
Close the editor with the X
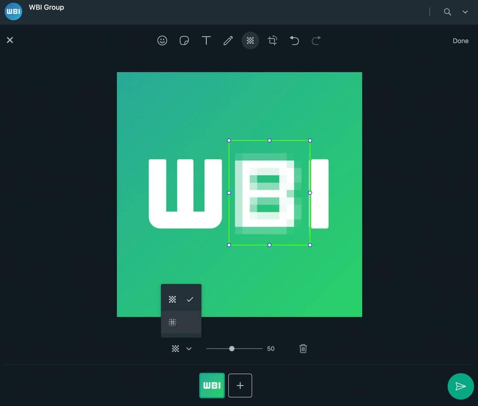pyautogui.click(x=10, y=40)
